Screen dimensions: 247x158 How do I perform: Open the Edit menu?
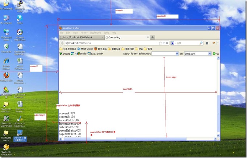pos(68,33)
